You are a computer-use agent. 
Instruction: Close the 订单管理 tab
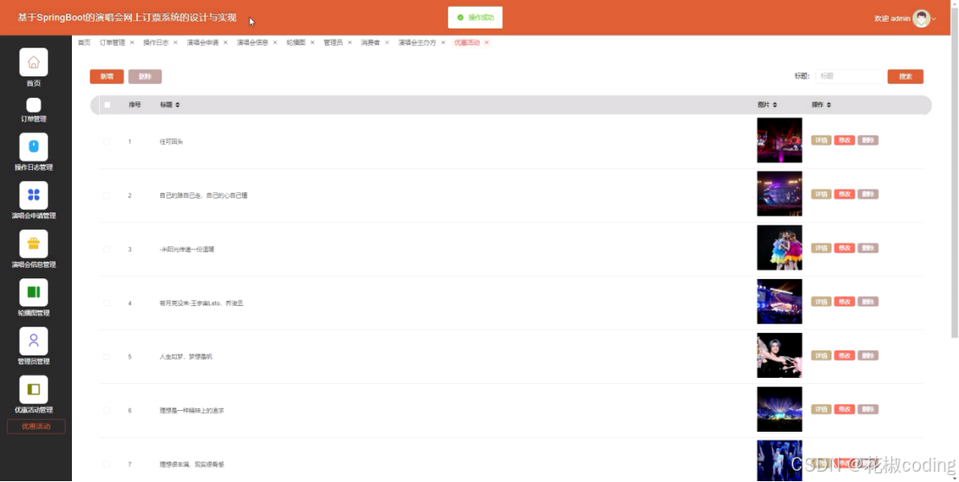(132, 42)
